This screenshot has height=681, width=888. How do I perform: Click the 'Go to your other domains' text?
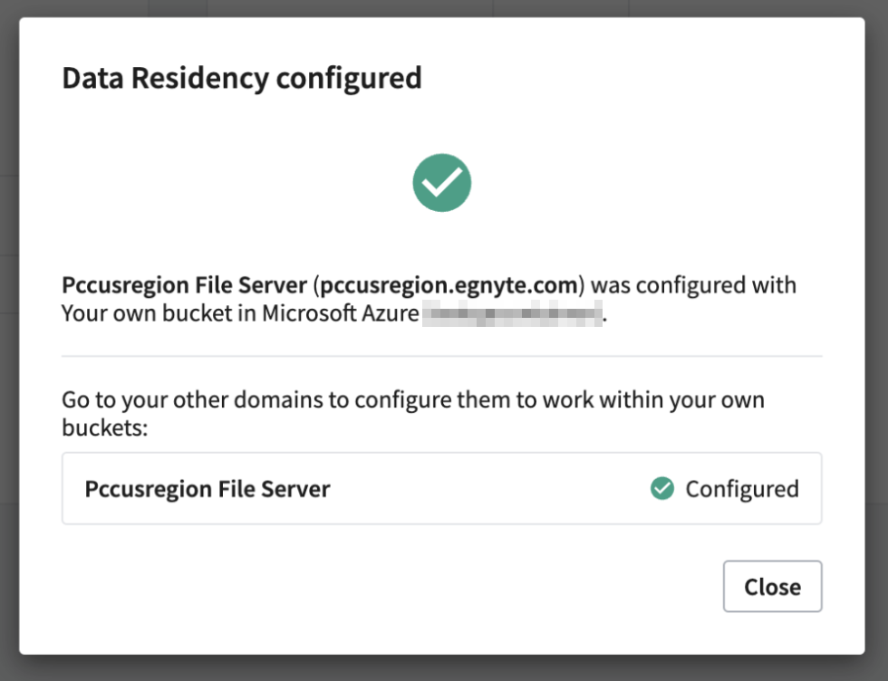click(181, 399)
